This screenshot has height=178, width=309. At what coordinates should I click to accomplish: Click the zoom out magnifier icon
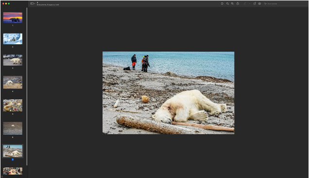(227, 3)
